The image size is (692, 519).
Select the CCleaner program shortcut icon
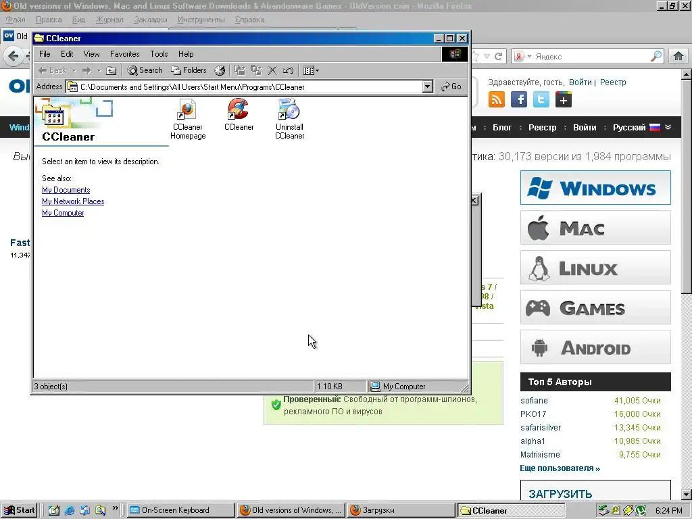[239, 115]
